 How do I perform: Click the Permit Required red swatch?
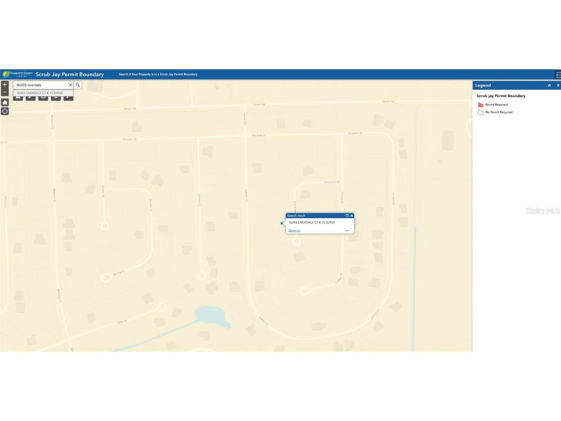tap(480, 105)
